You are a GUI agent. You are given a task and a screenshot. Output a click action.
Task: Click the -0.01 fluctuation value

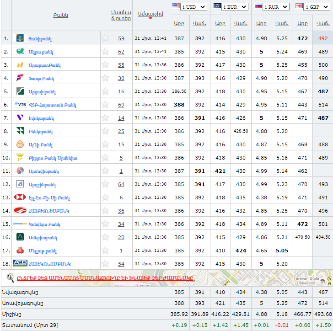click(x=282, y=325)
